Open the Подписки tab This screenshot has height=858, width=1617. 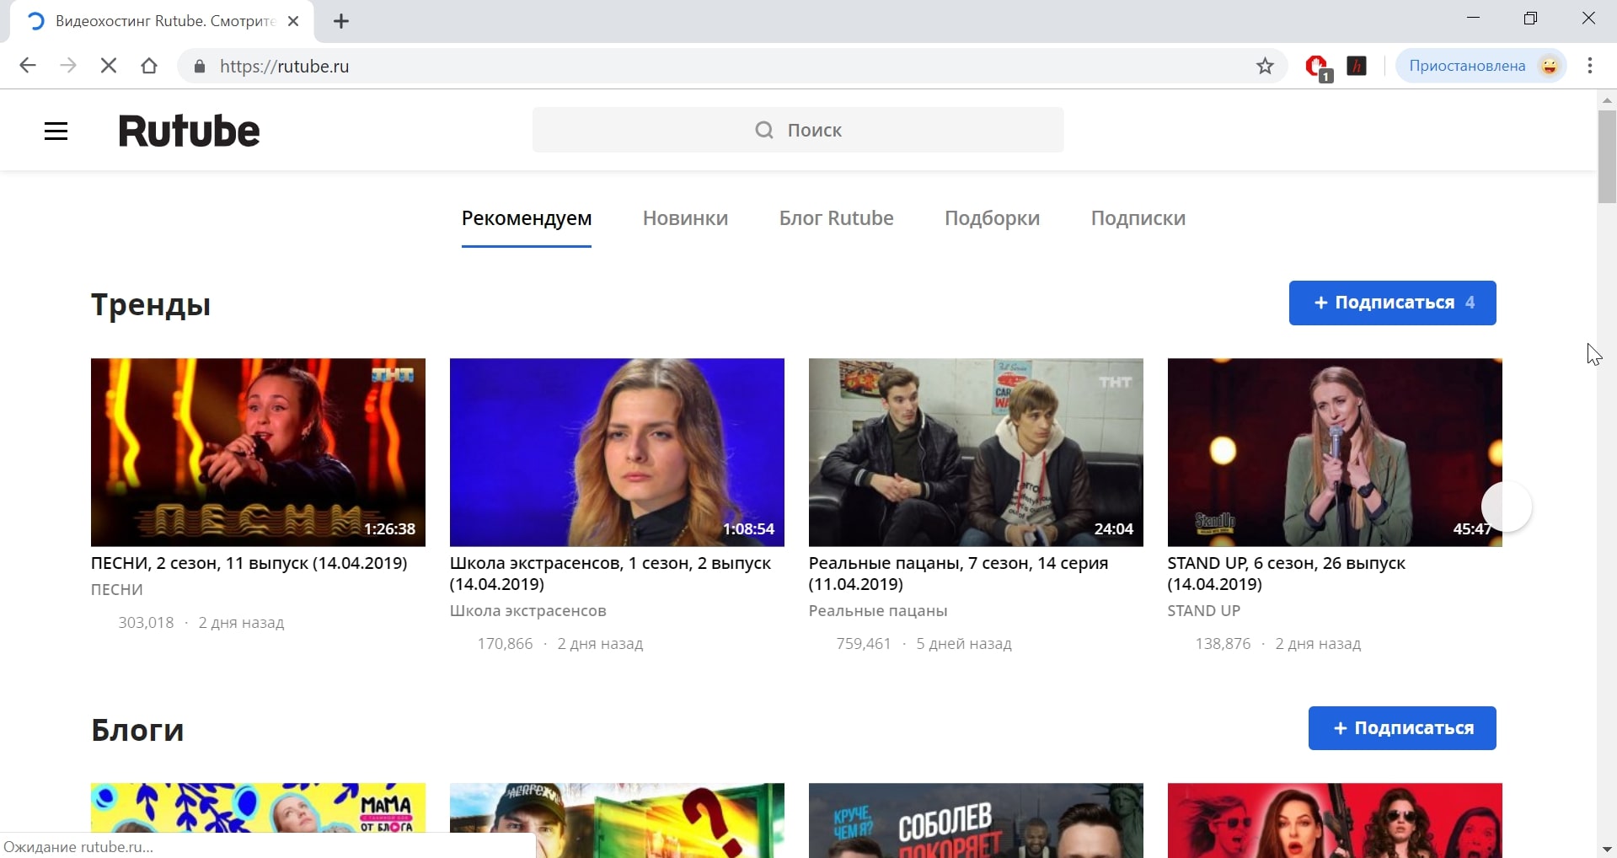point(1138,218)
